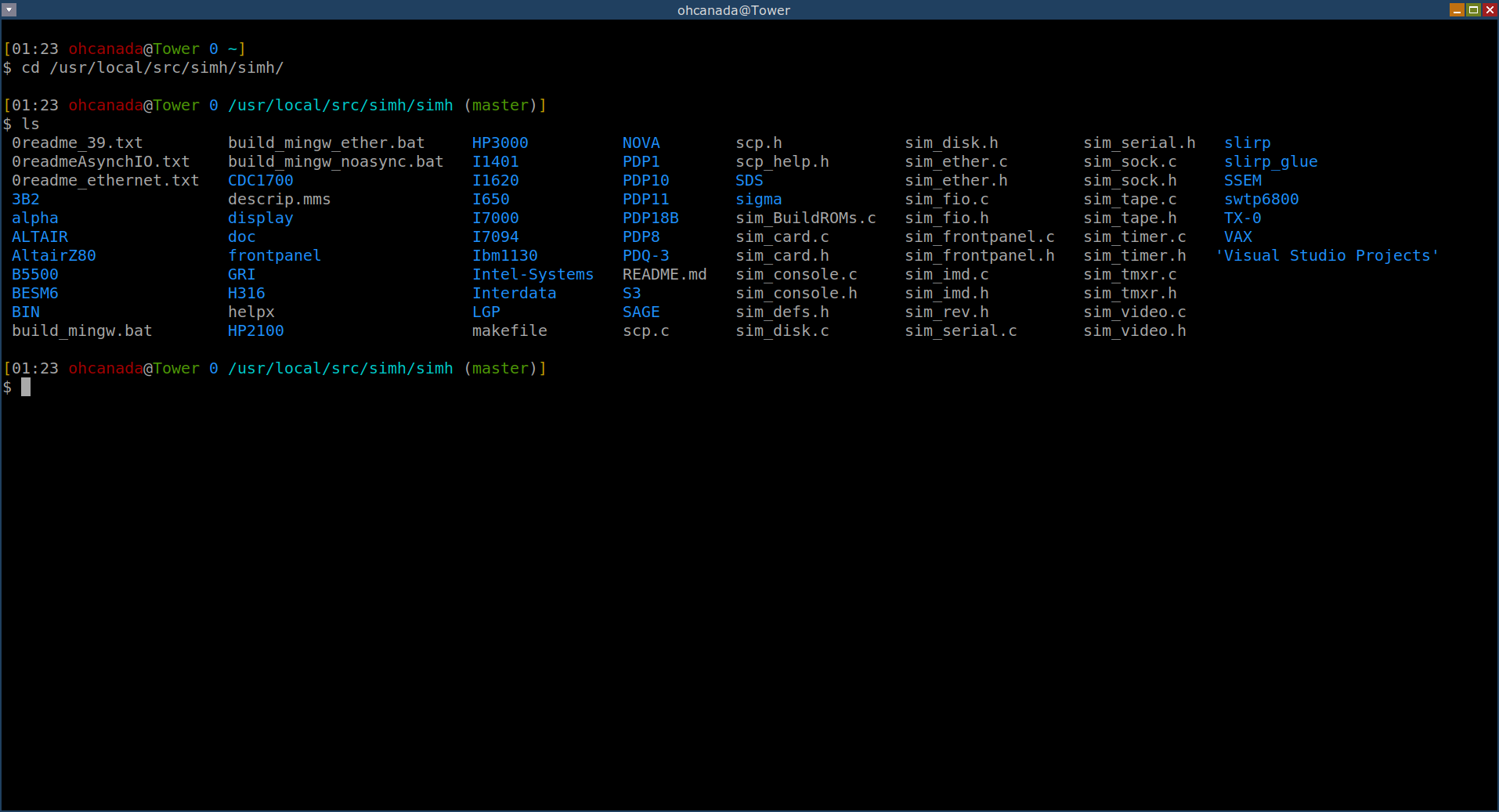Image resolution: width=1499 pixels, height=812 pixels.
Task: Click the 'sim_defs.h' file name
Action: [782, 312]
